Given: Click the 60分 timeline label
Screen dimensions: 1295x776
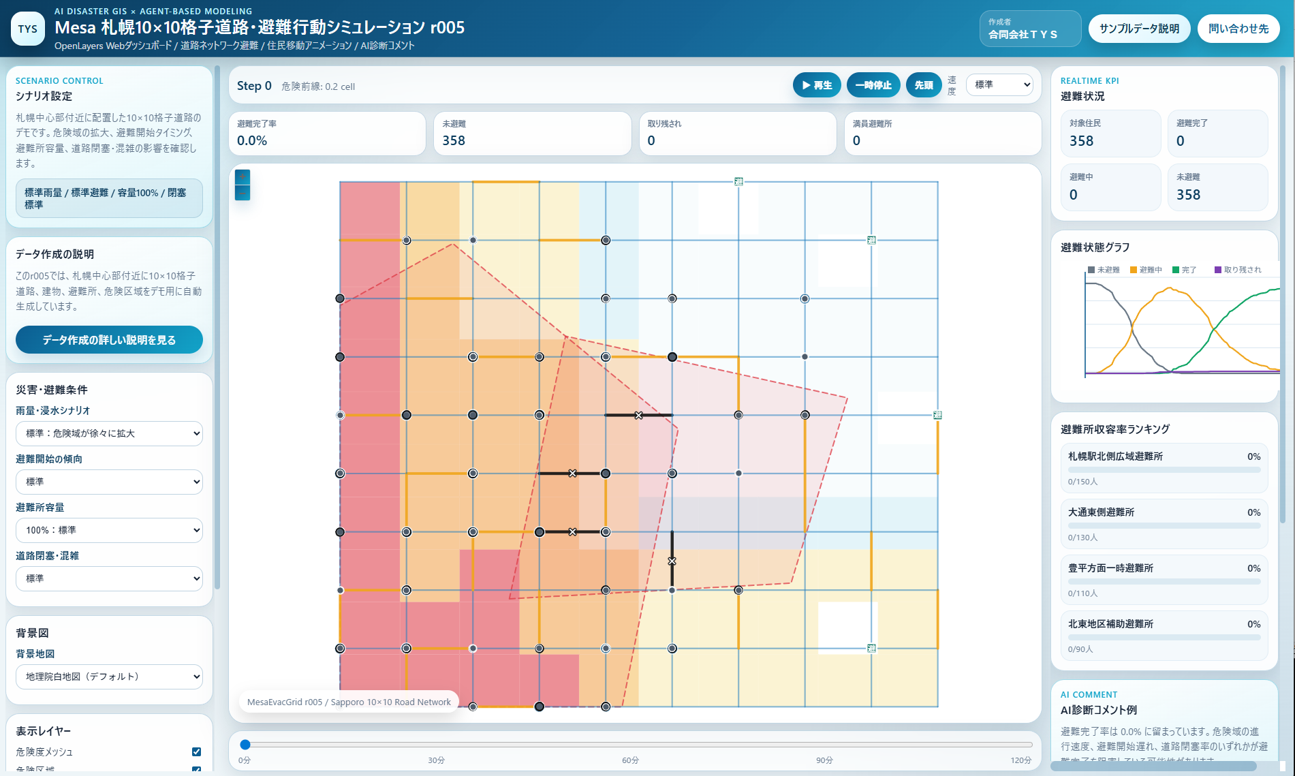Looking at the screenshot, I should coord(630,760).
